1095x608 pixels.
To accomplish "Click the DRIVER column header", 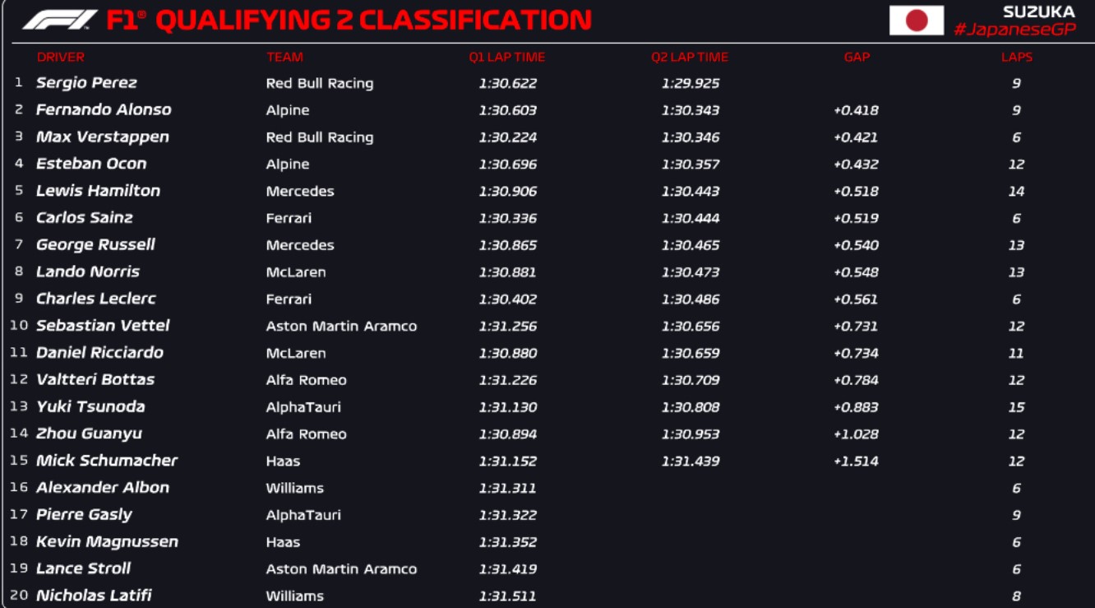I will coord(61,57).
